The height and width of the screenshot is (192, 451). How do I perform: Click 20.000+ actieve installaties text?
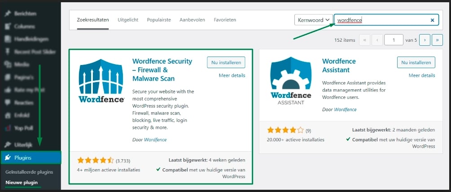295,140
